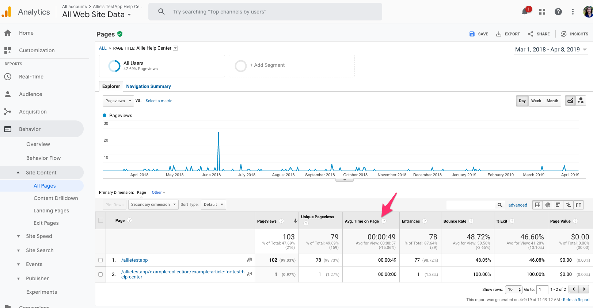Click the Behavior section icon
The image size is (593, 308).
point(8,129)
